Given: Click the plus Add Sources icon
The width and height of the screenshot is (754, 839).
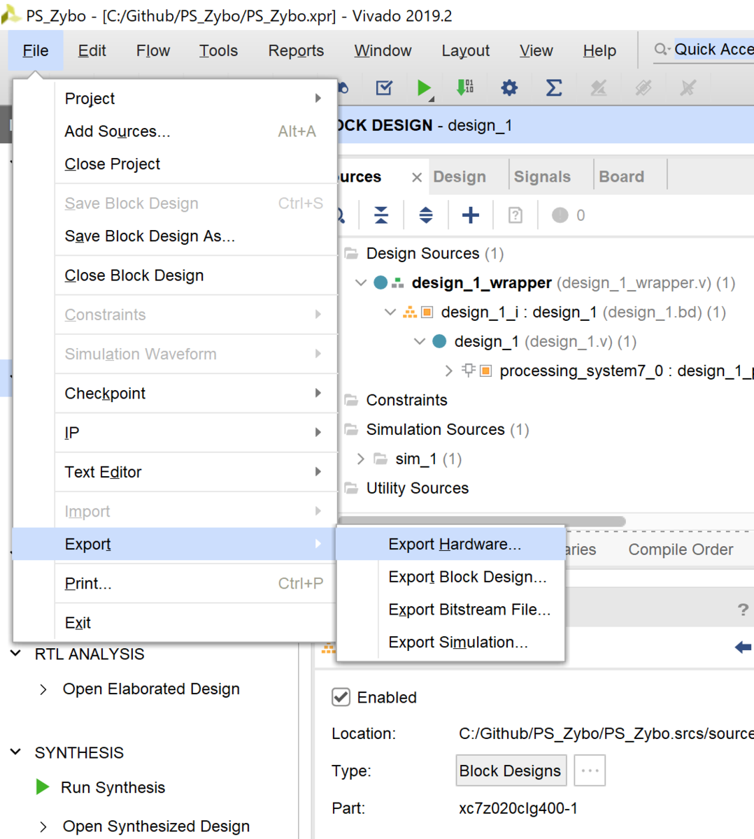Looking at the screenshot, I should tap(471, 215).
